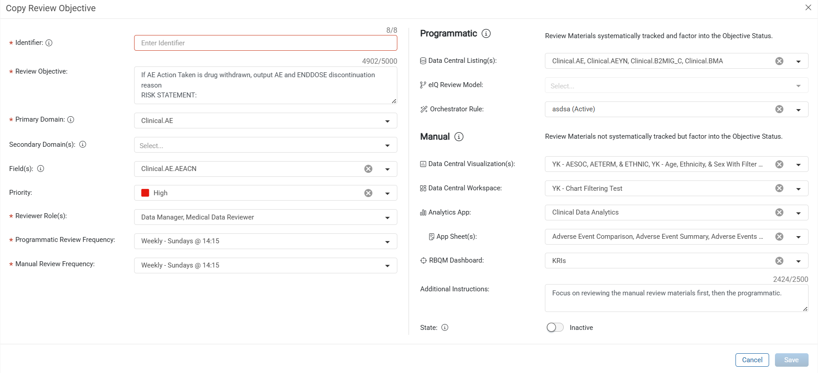Expand the Priority dropdown arrow

[x=387, y=193]
